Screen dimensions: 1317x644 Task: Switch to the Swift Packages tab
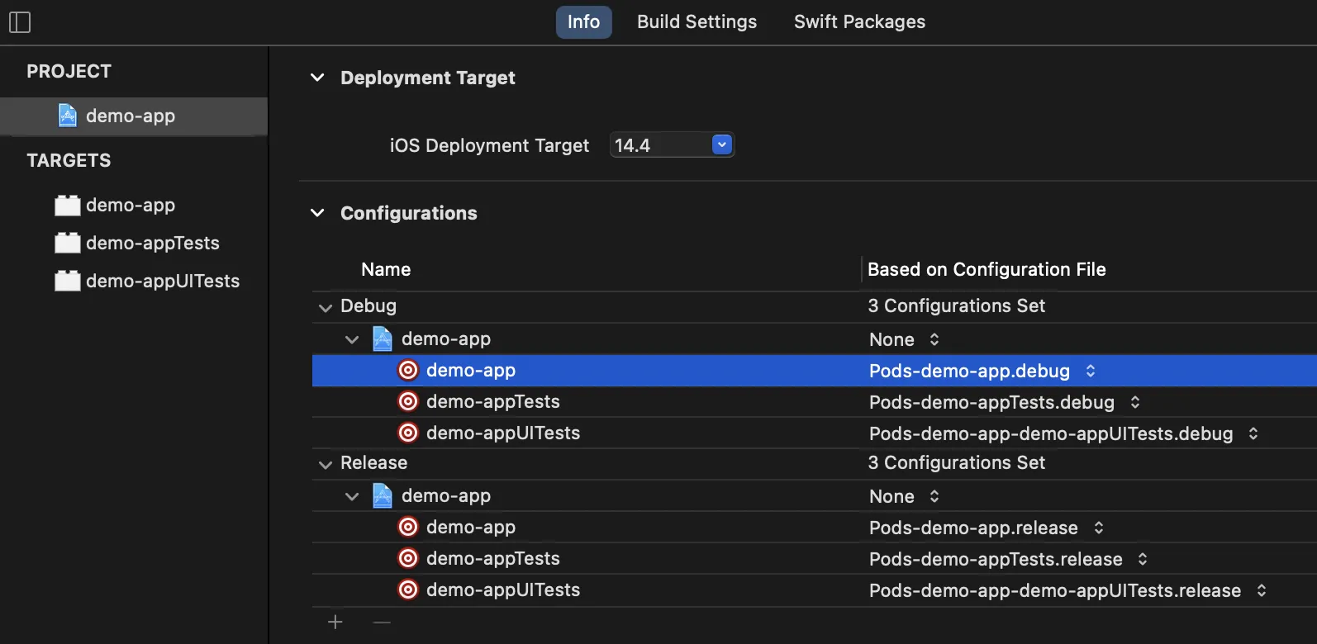pos(859,22)
